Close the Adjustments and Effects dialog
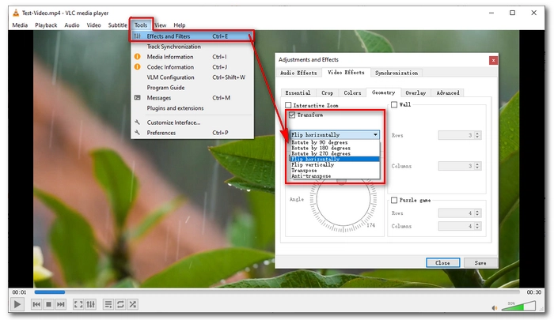Image resolution: width=554 pixels, height=320 pixels. [493, 60]
